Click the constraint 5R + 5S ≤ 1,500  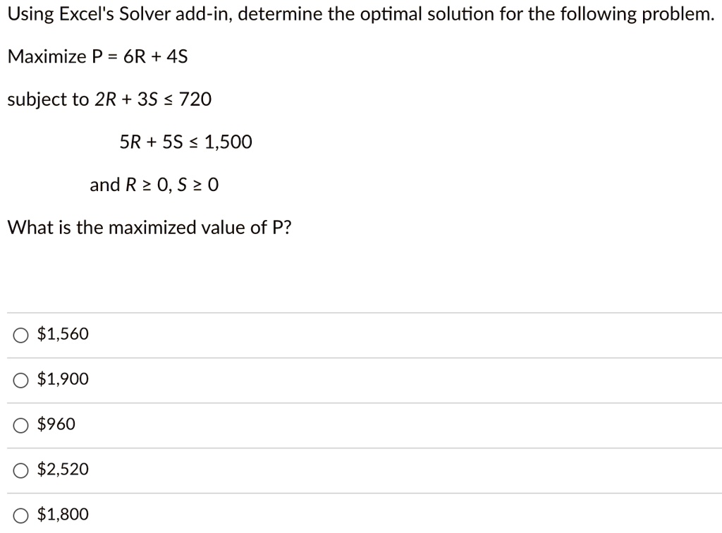(x=185, y=142)
